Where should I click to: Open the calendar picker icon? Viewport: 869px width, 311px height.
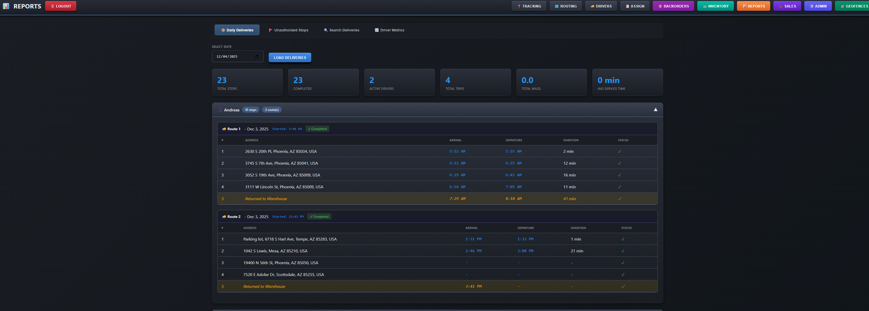[x=257, y=57]
